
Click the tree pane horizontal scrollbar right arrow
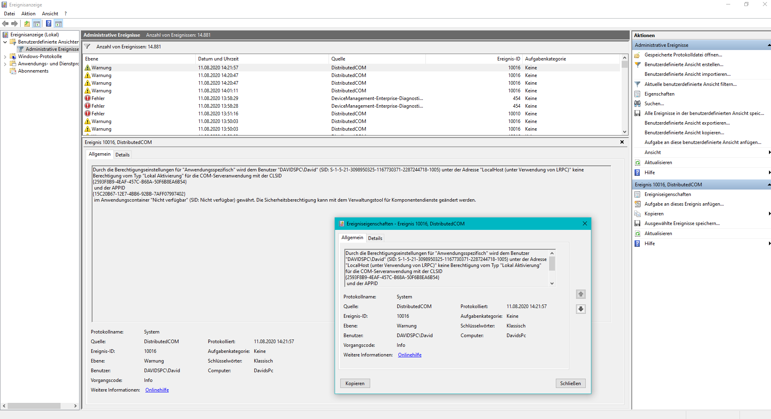tap(75, 406)
